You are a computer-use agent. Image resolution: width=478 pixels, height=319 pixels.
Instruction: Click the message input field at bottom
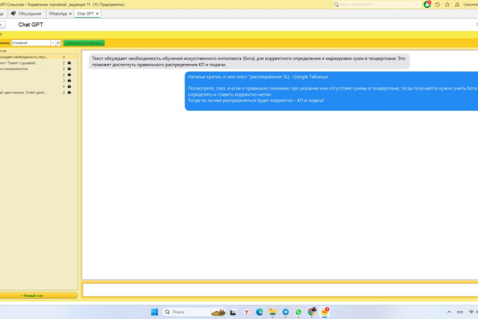[280, 290]
